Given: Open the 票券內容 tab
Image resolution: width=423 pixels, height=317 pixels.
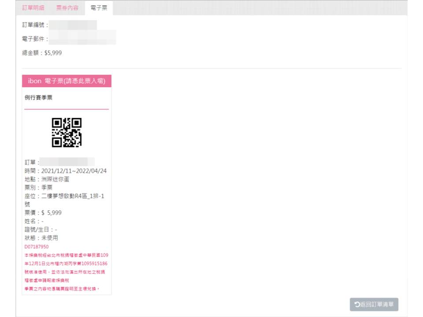Looking at the screenshot, I should pyautogui.click(x=67, y=8).
